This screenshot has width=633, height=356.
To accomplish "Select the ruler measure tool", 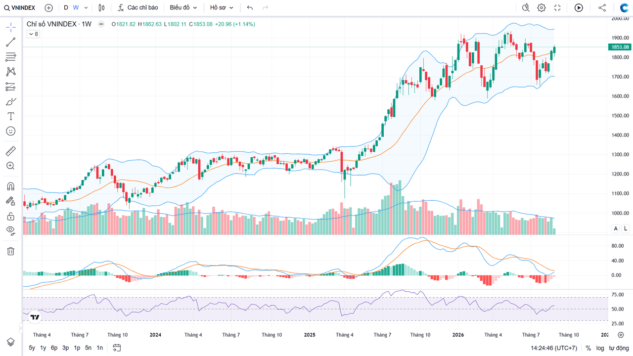I will 10,151.
